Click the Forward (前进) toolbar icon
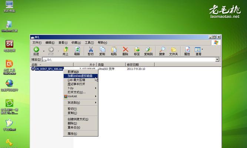Screen dimensions: 247x148 (51, 50)
